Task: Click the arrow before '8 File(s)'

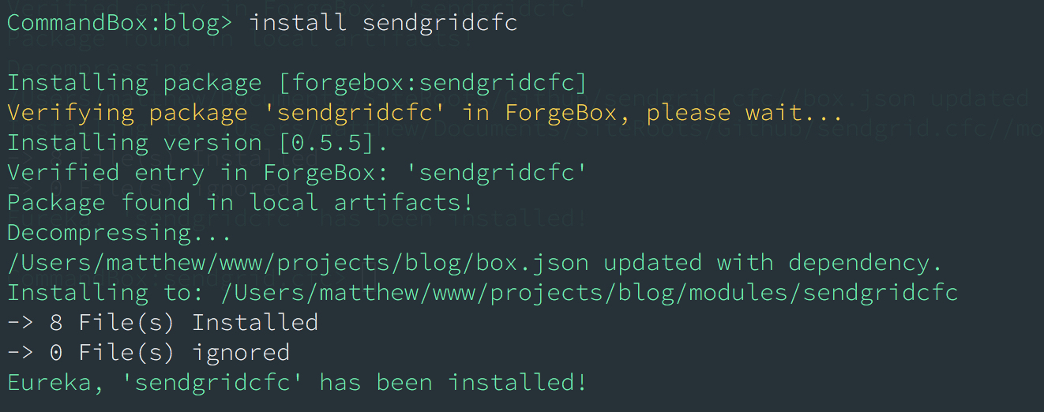Action: tap(21, 322)
